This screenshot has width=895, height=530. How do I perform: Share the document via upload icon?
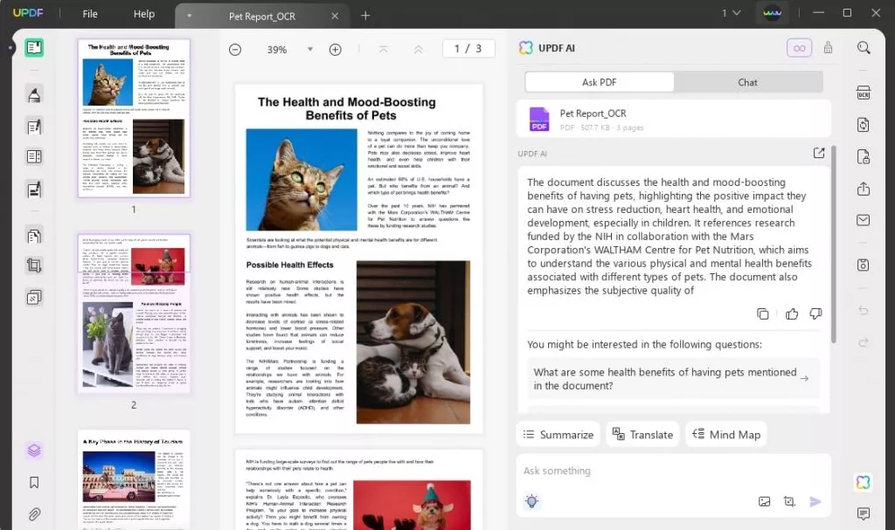click(x=864, y=189)
